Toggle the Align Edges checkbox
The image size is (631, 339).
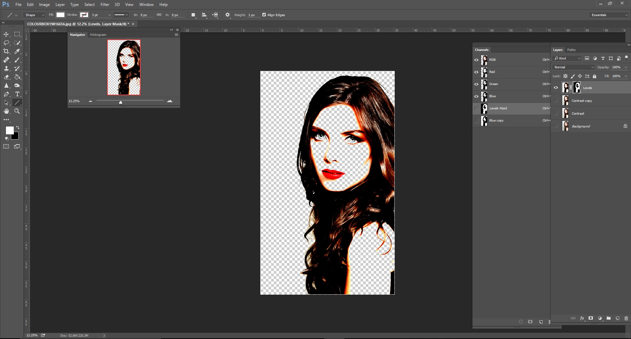[264, 15]
